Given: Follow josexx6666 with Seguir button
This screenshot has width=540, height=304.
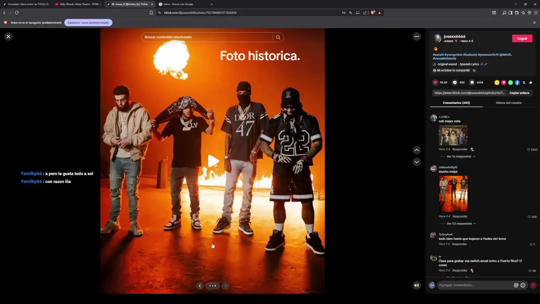Looking at the screenshot, I should pos(522,38).
